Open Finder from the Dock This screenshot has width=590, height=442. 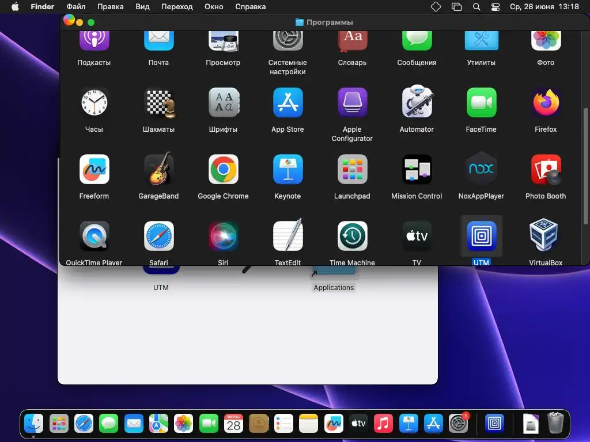coord(34,424)
